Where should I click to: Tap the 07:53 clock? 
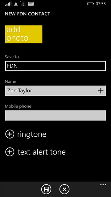(101, 4)
